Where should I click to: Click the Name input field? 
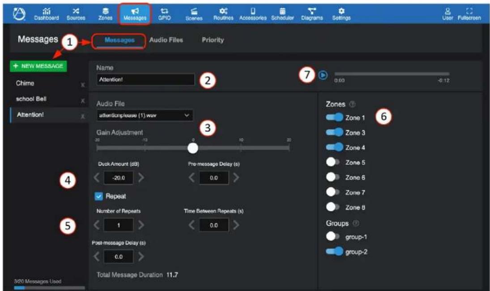coord(145,80)
